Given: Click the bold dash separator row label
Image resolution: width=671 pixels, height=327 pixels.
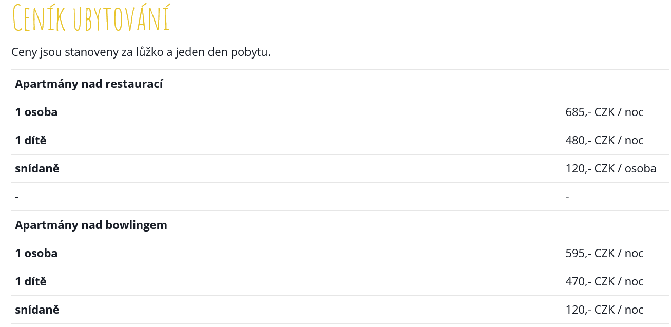Looking at the screenshot, I should 17,197.
